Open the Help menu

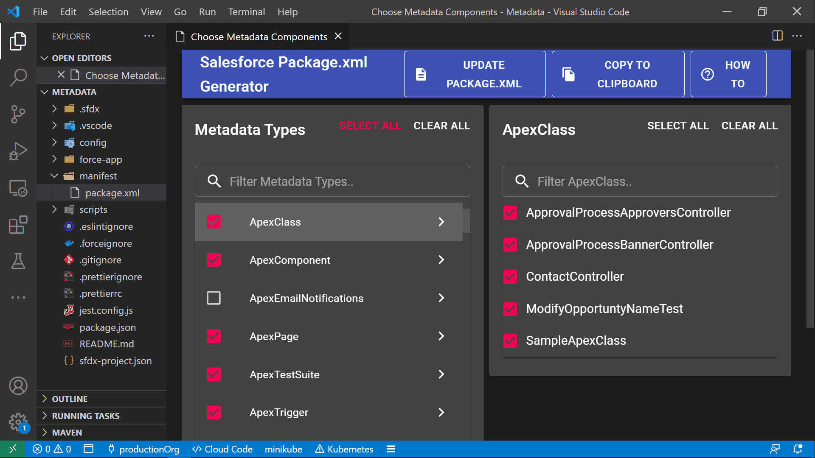[x=287, y=12]
